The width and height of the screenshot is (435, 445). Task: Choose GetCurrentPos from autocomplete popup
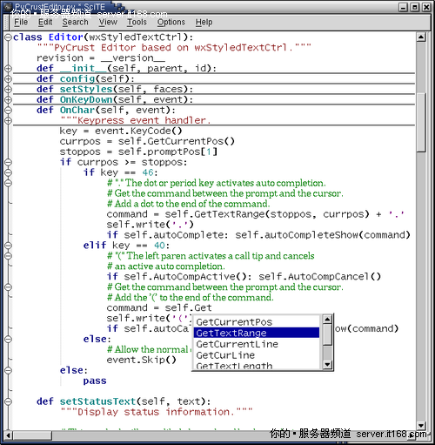[x=257, y=322]
